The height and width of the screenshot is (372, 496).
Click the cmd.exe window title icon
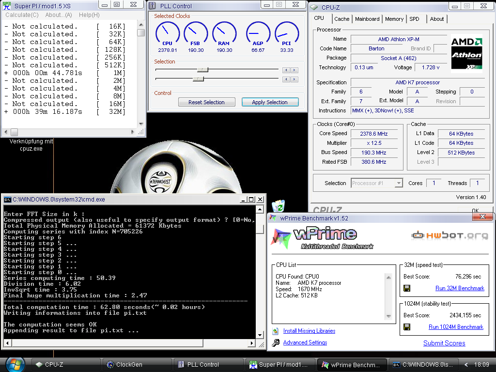[x=7, y=200]
